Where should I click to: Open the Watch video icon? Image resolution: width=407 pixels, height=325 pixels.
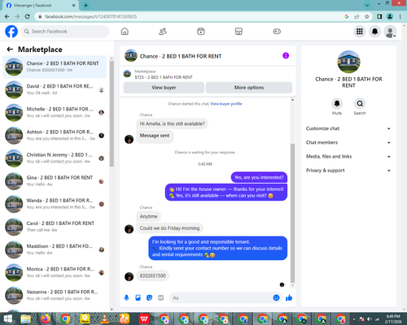(201, 32)
